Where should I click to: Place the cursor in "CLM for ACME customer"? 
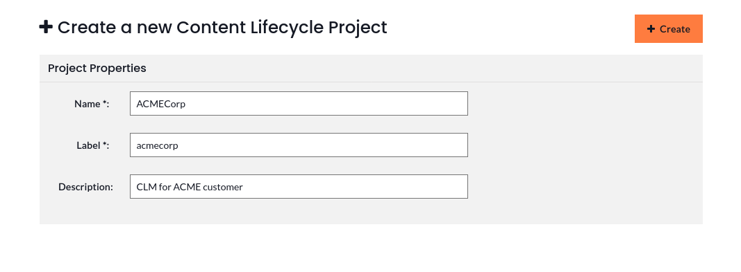190,187
